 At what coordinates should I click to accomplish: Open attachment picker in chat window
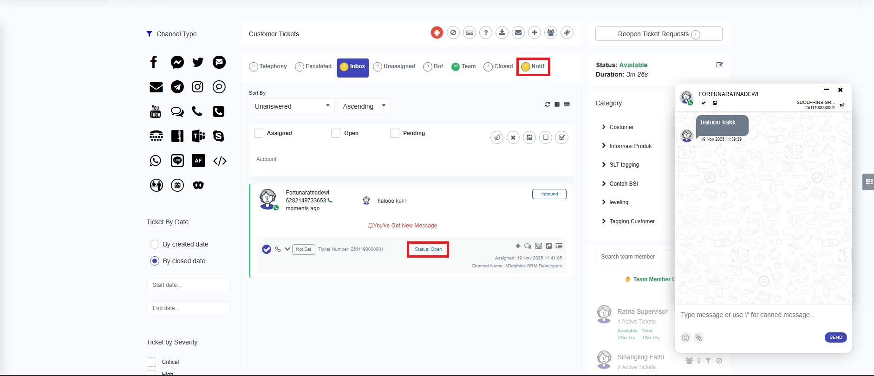pos(698,338)
